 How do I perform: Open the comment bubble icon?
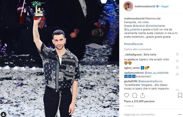point(135,96)
